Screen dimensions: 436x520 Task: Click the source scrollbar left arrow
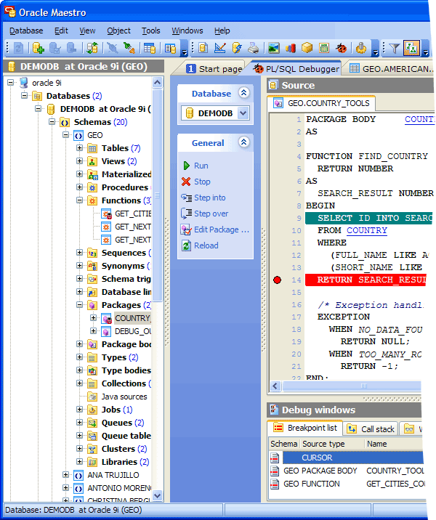tap(275, 386)
